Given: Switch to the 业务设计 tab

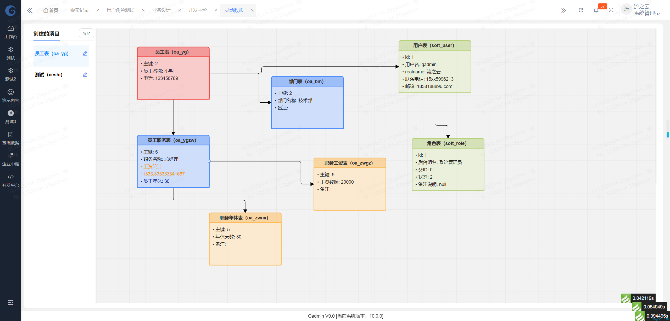Looking at the screenshot, I should tap(161, 10).
